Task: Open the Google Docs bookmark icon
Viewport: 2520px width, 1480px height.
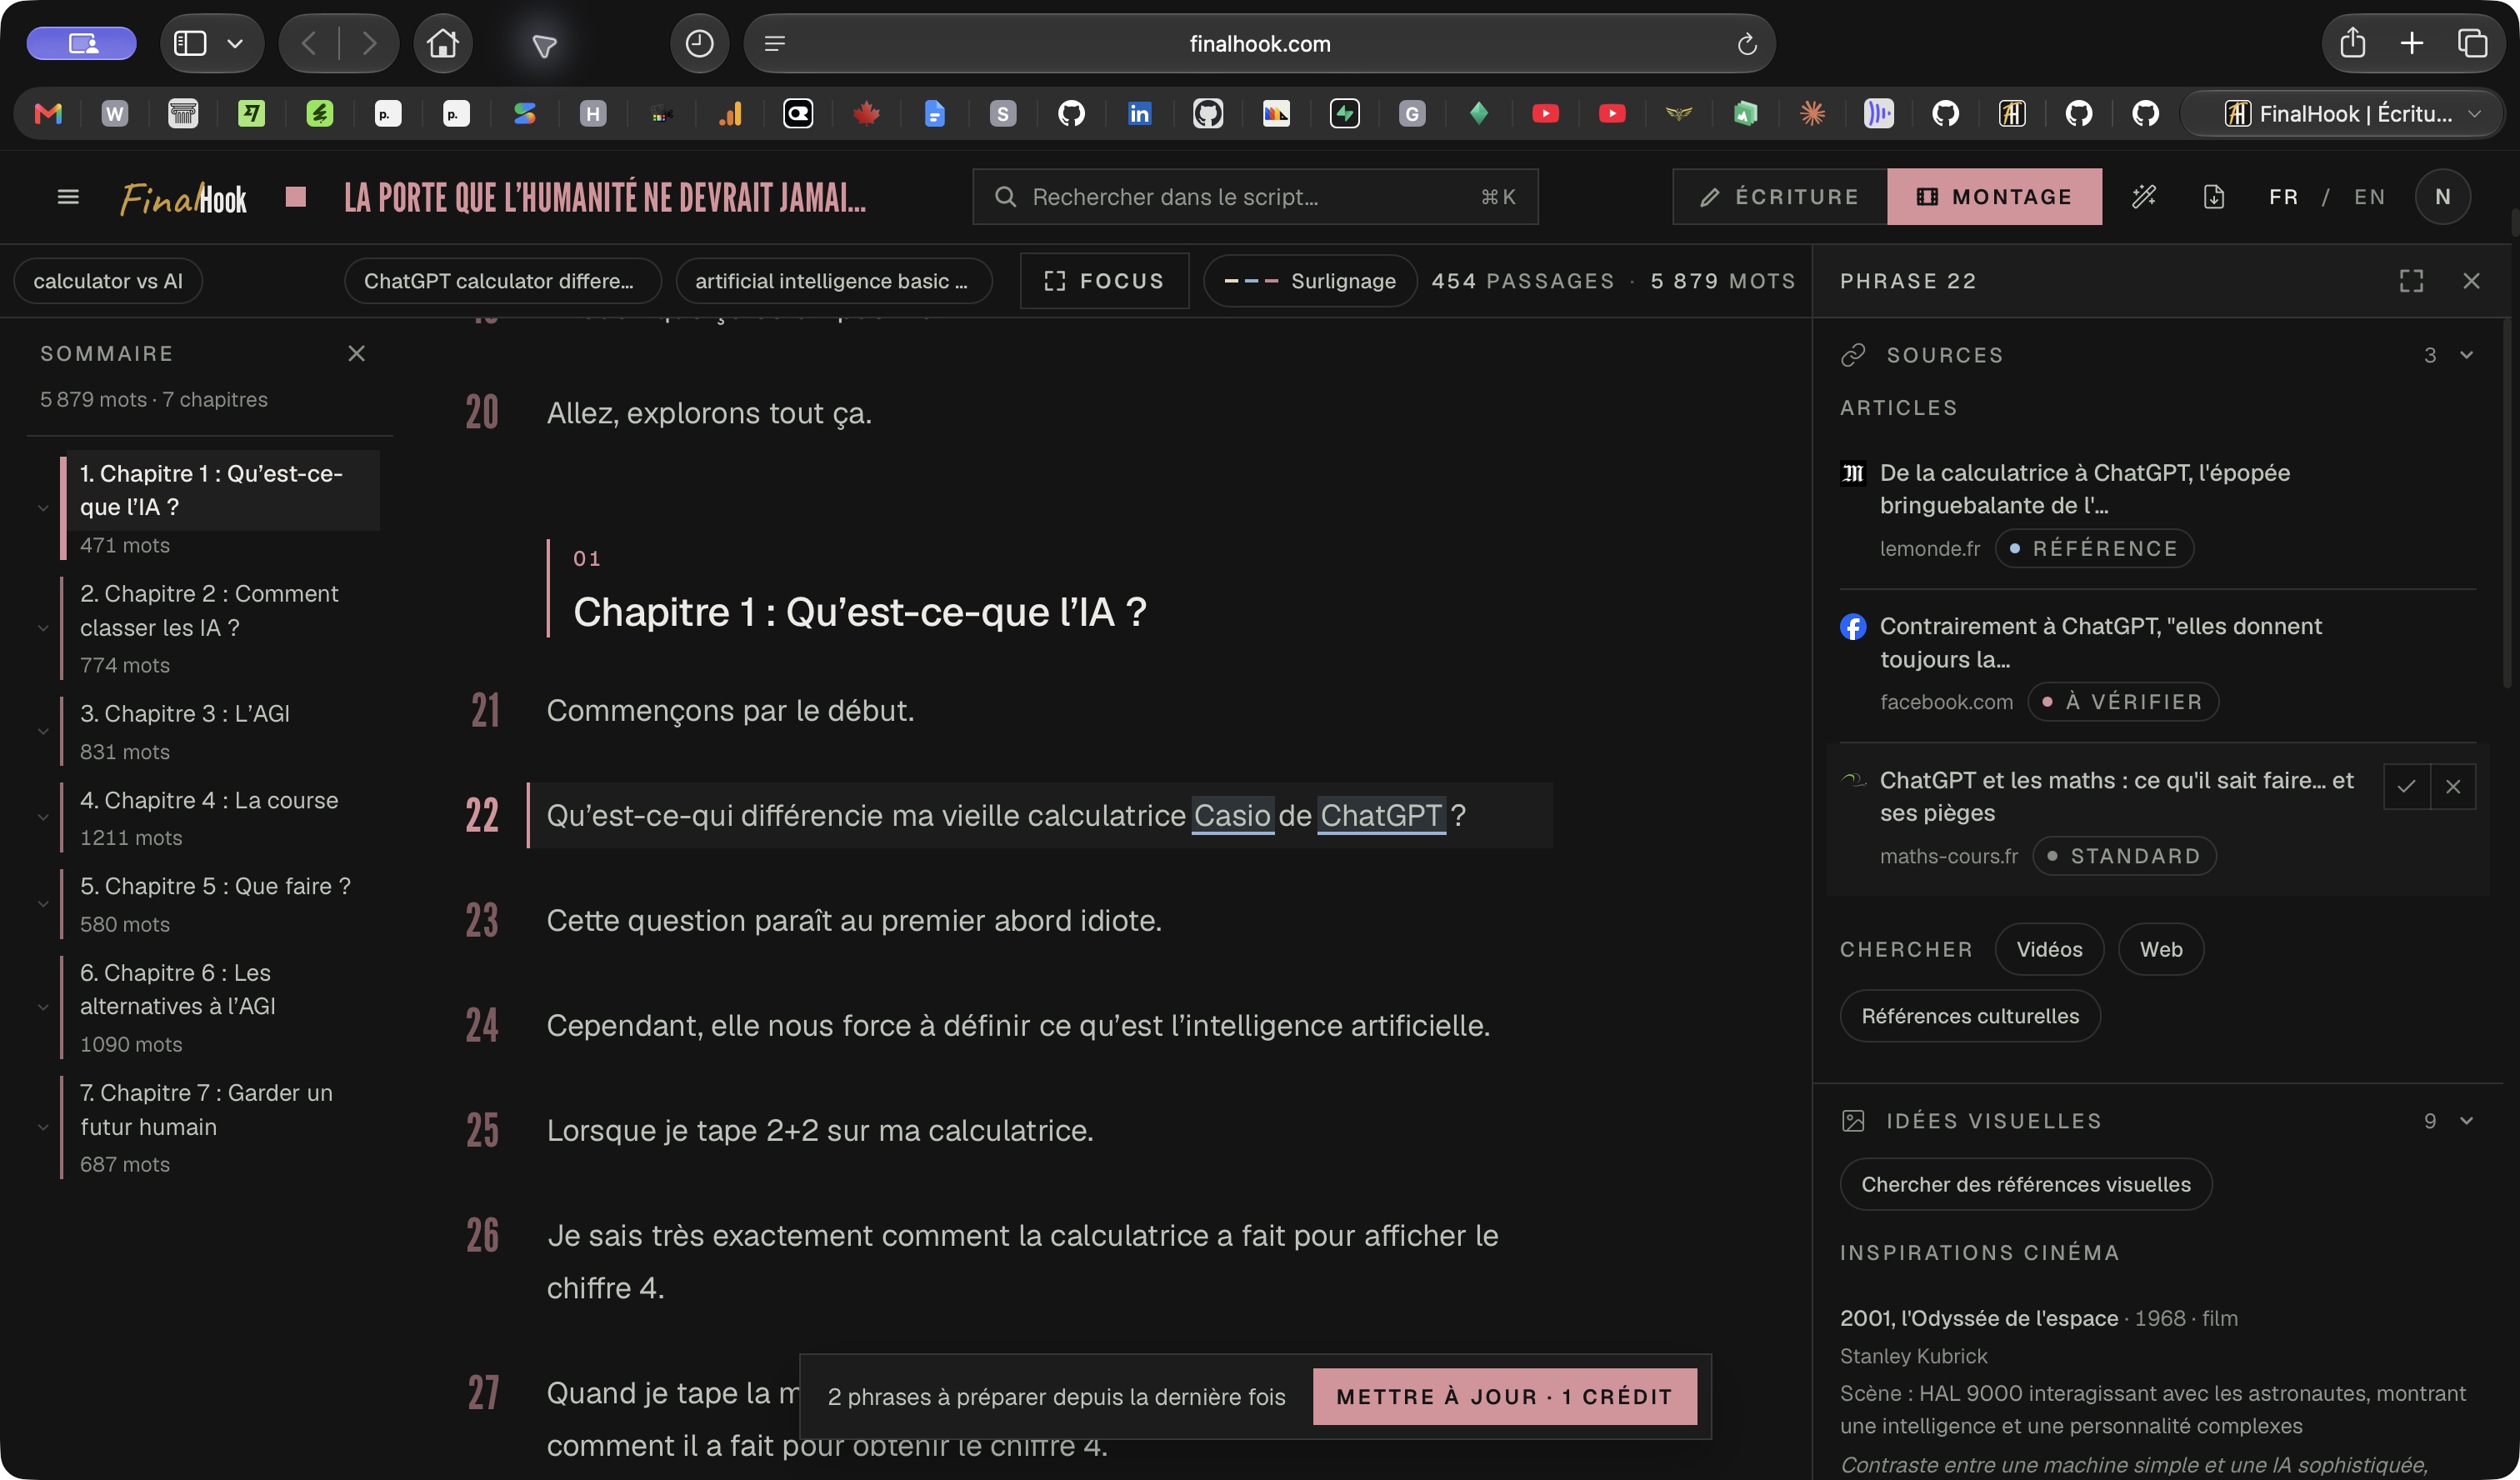Action: (934, 113)
